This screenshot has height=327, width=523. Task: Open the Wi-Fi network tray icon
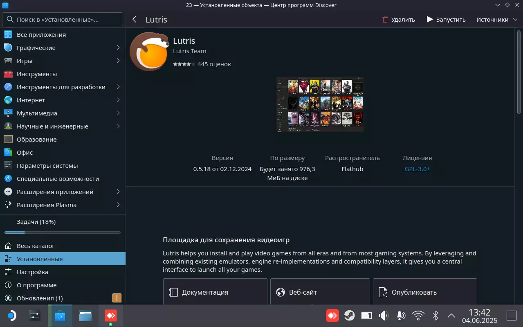pyautogui.click(x=418, y=316)
